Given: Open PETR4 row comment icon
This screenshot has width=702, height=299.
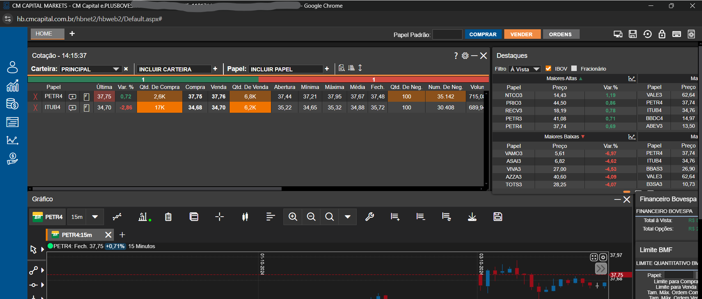Looking at the screenshot, I should [73, 97].
